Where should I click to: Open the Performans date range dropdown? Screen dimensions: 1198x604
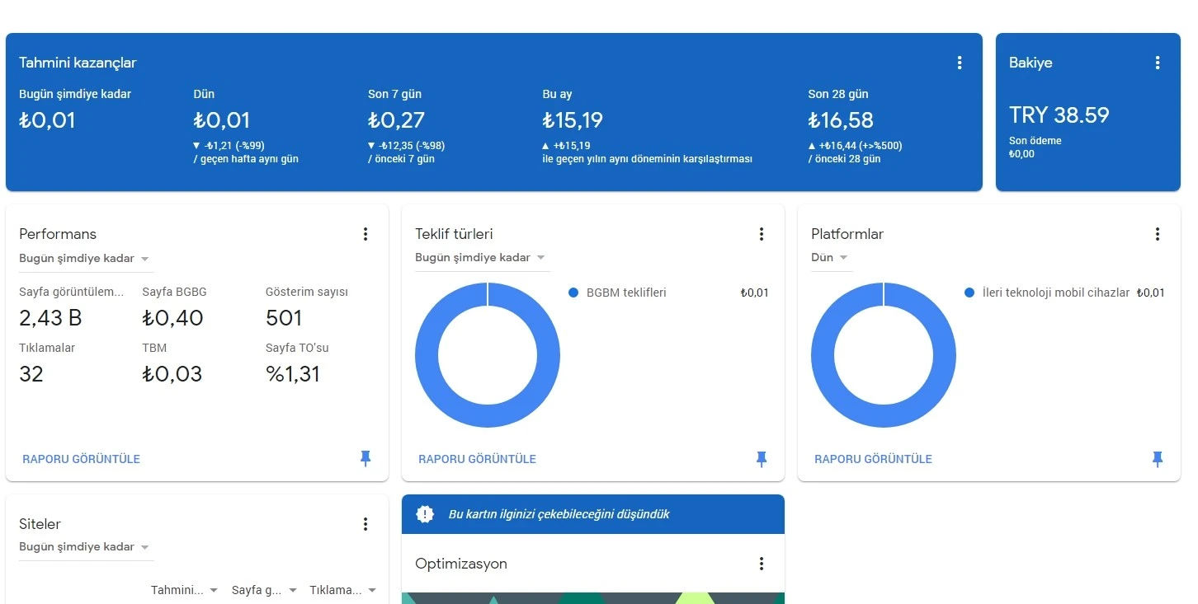click(x=85, y=258)
